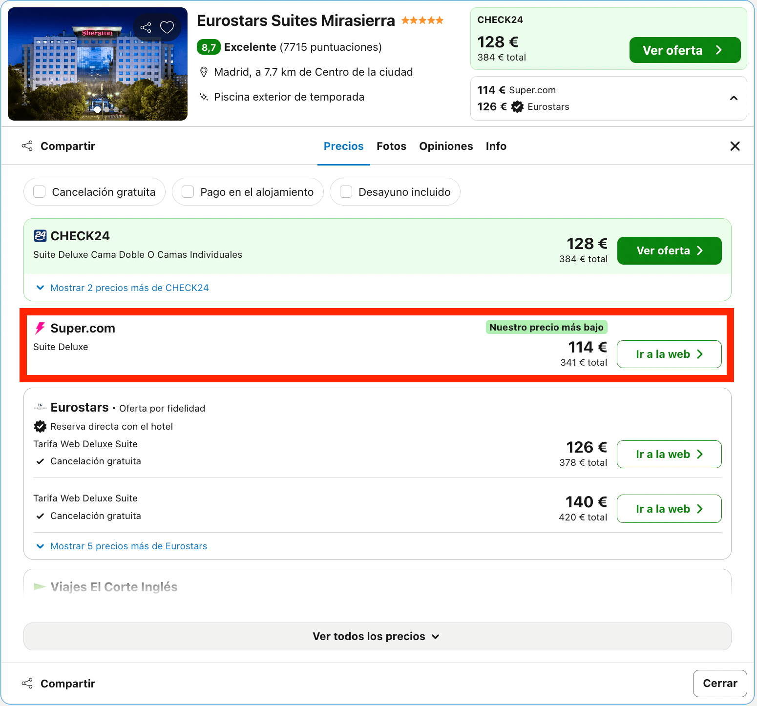Click the top Compartir label

[68, 146]
